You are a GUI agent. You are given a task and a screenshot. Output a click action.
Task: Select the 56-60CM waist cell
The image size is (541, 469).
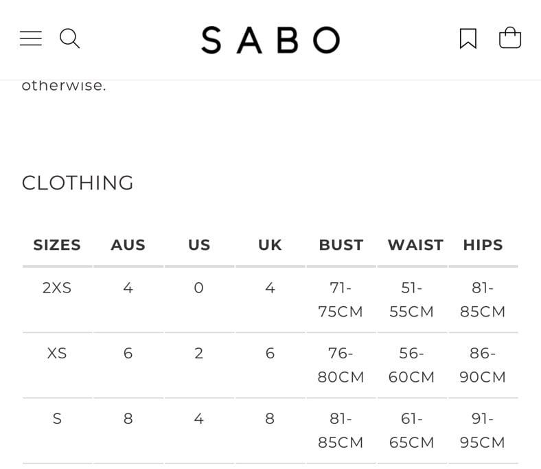tap(411, 365)
